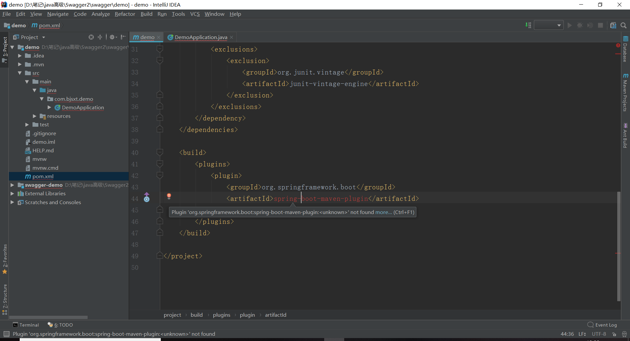Click 'plugins' in the XML breadcrumb
Viewport: 630px width, 341px height.
point(221,315)
